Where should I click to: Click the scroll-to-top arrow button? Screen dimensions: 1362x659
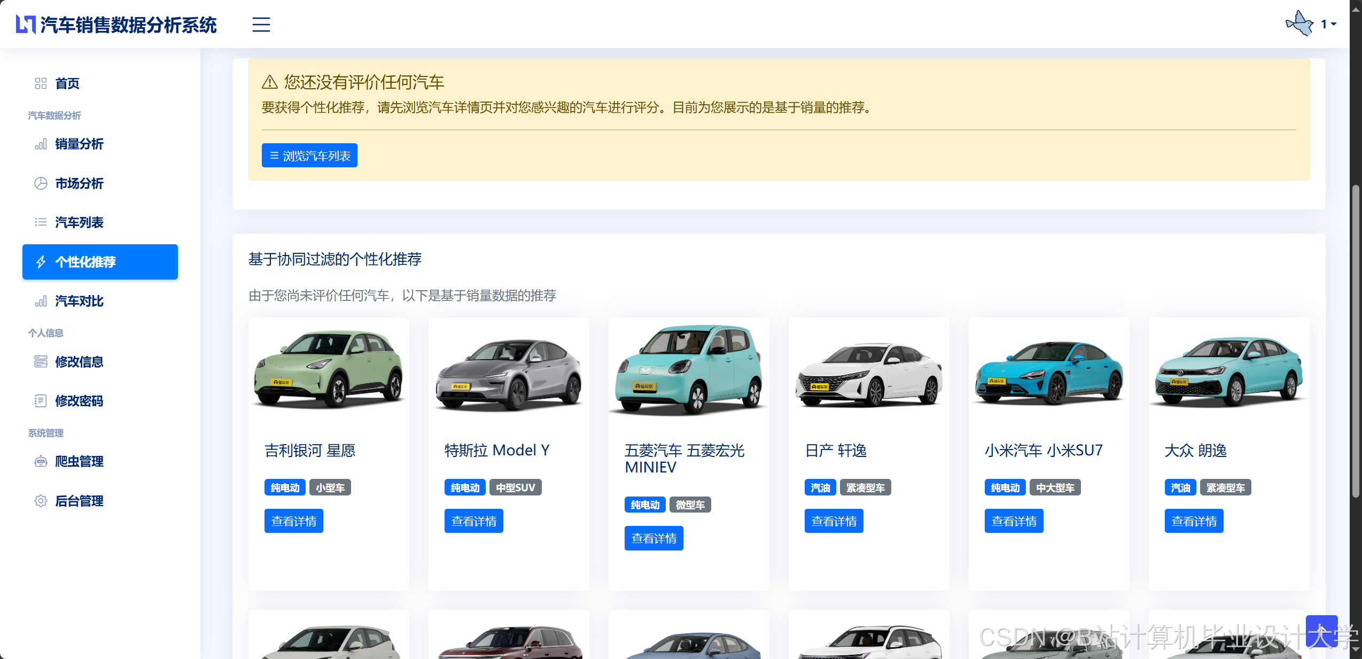tap(1321, 631)
